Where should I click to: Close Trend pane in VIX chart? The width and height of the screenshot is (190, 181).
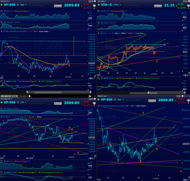click(x=99, y=23)
